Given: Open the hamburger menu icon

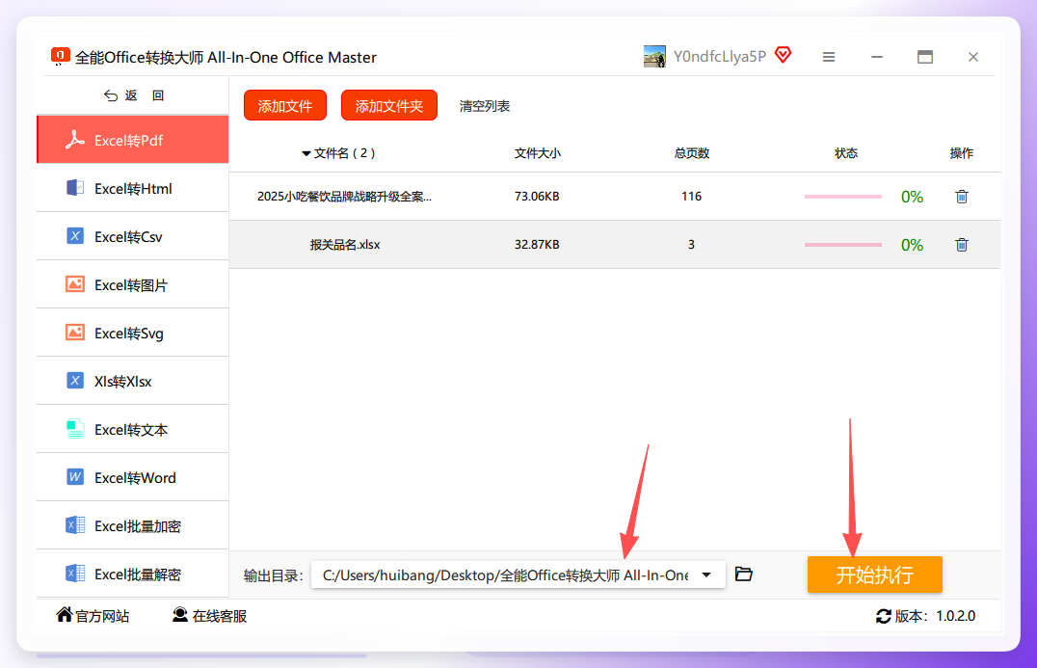Looking at the screenshot, I should click(829, 57).
